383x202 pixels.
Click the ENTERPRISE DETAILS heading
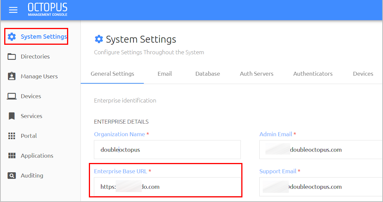pos(121,122)
